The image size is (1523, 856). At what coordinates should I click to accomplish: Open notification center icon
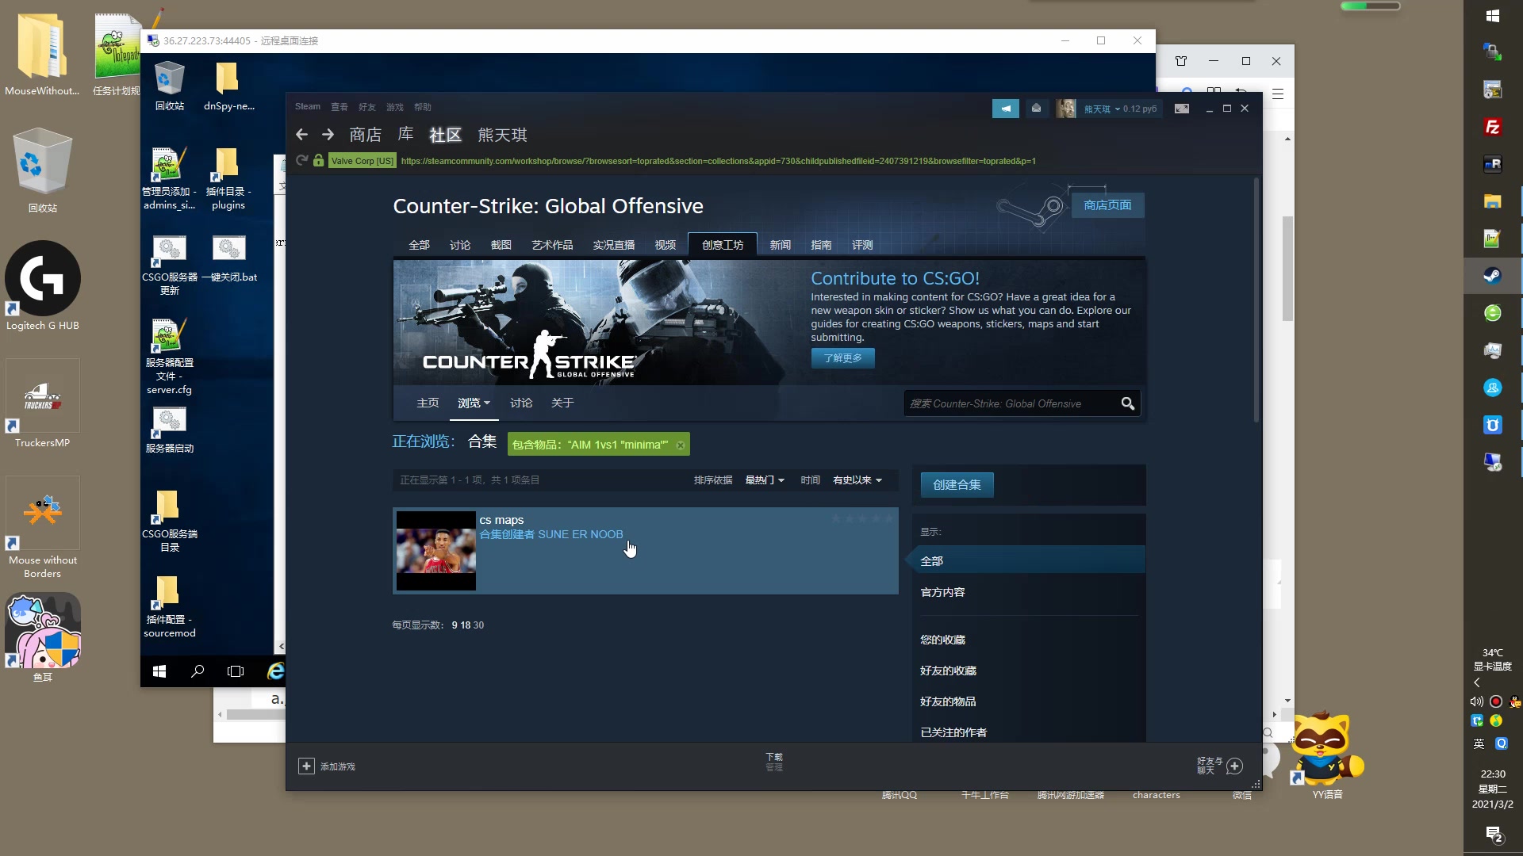(x=1494, y=834)
